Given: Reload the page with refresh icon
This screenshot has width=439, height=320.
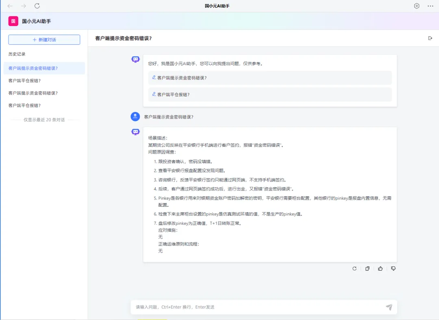Looking at the screenshot, I should 37,6.
